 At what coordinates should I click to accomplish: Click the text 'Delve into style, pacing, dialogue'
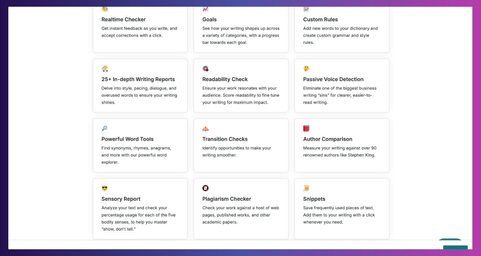tap(135, 88)
